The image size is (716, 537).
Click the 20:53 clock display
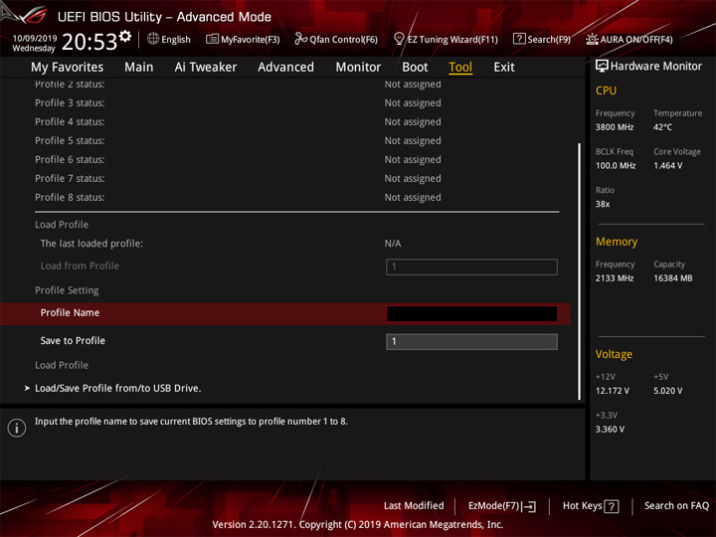tap(89, 42)
